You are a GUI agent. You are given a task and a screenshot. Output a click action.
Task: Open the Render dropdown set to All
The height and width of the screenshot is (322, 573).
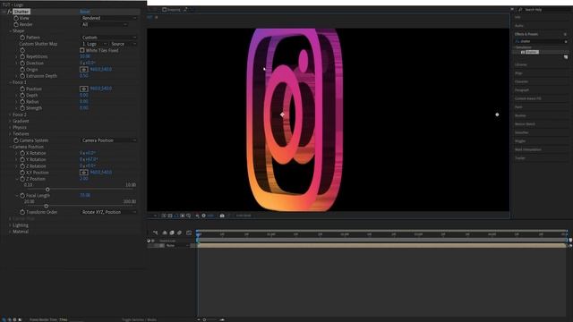tap(104, 24)
